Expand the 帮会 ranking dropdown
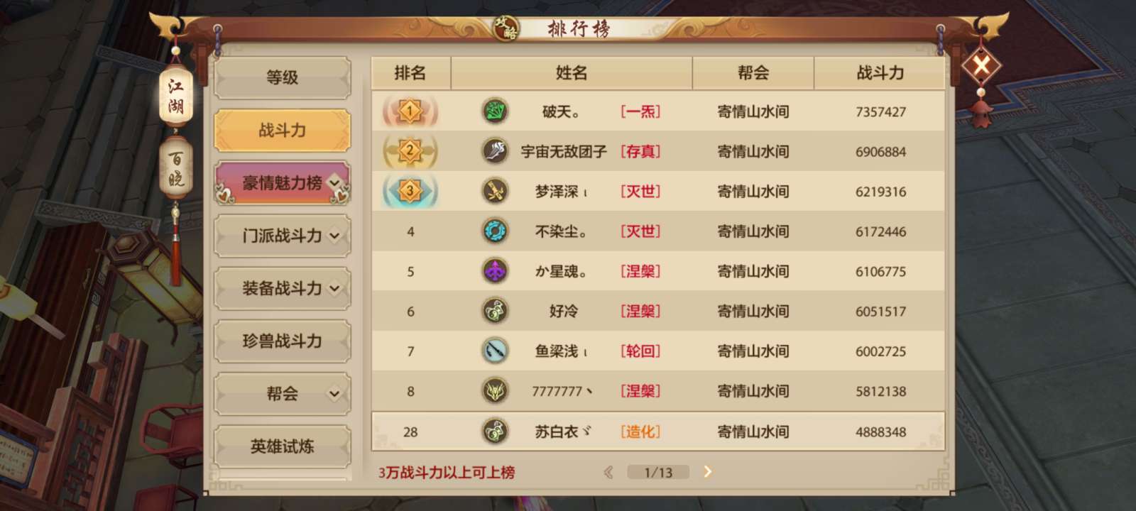Viewport: 1136px width, 511px height. 283,393
